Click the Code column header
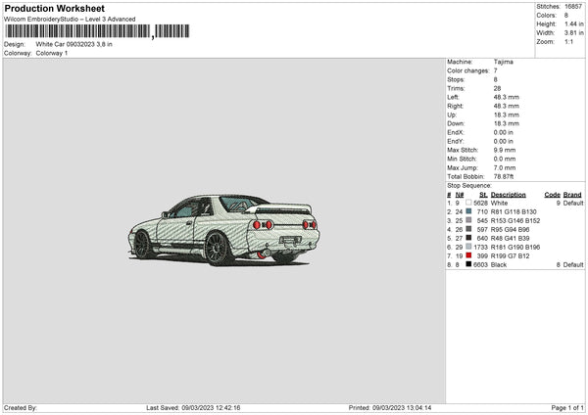Screen dimensions: 588x415 coord(552,195)
